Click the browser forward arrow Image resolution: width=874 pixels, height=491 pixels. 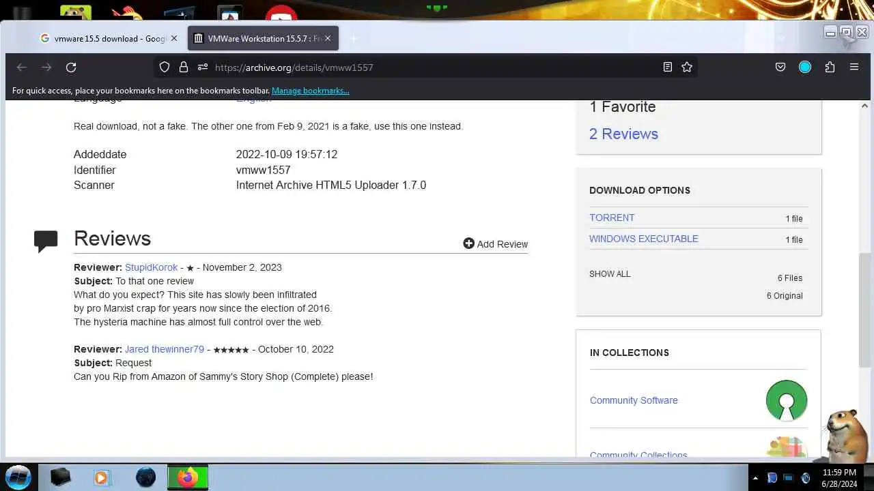click(46, 67)
